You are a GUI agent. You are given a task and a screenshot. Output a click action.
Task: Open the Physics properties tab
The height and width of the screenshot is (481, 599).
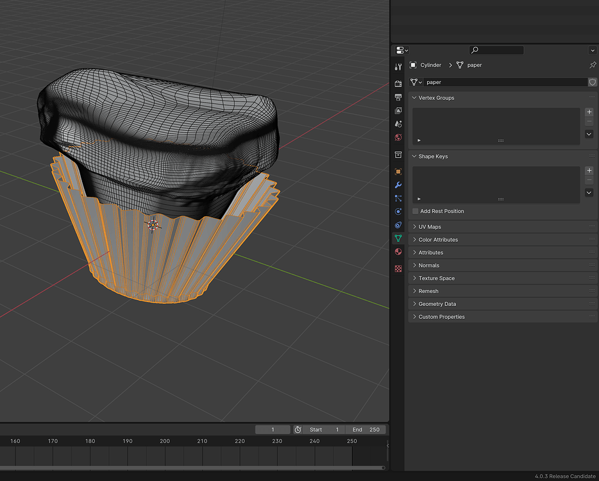(398, 212)
